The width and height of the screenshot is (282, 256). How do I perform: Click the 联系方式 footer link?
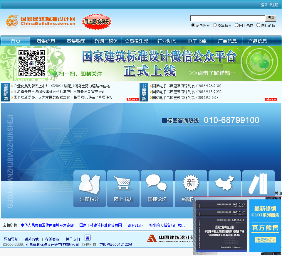pos(32,239)
